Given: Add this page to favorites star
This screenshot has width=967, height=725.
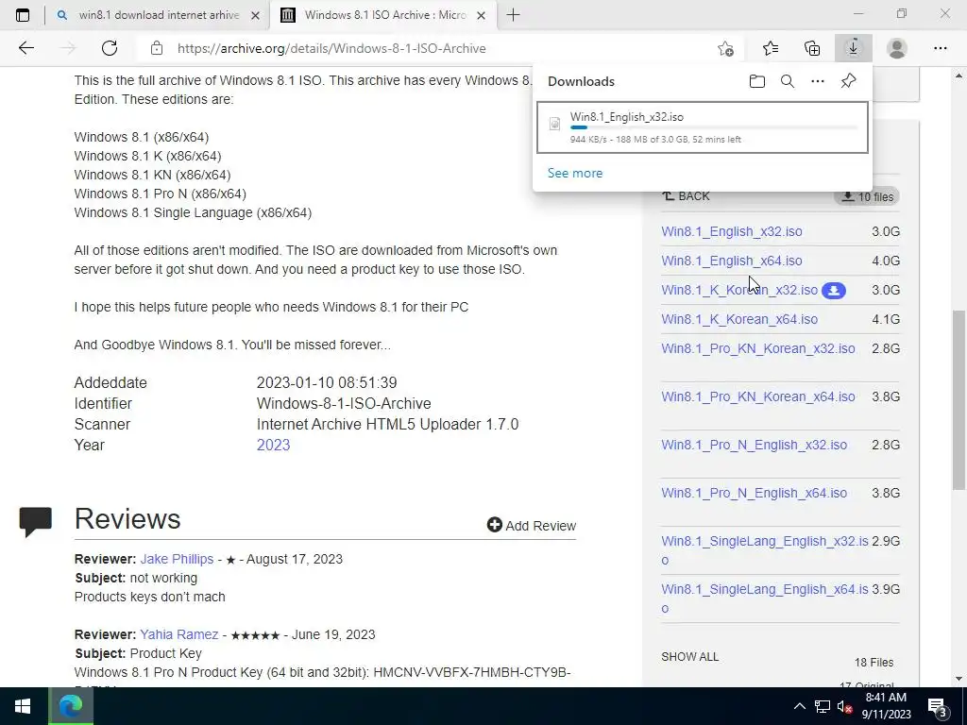Looking at the screenshot, I should (x=726, y=48).
